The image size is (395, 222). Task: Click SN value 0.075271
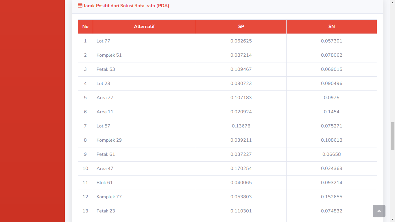(332, 126)
